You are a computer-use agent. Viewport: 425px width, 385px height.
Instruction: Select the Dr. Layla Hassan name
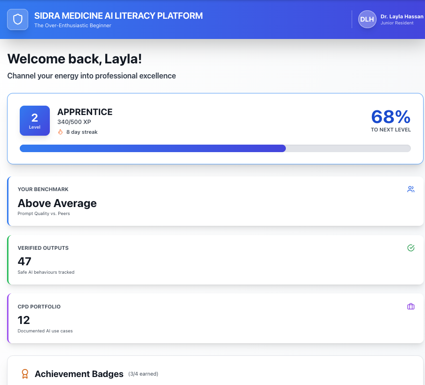click(x=402, y=16)
